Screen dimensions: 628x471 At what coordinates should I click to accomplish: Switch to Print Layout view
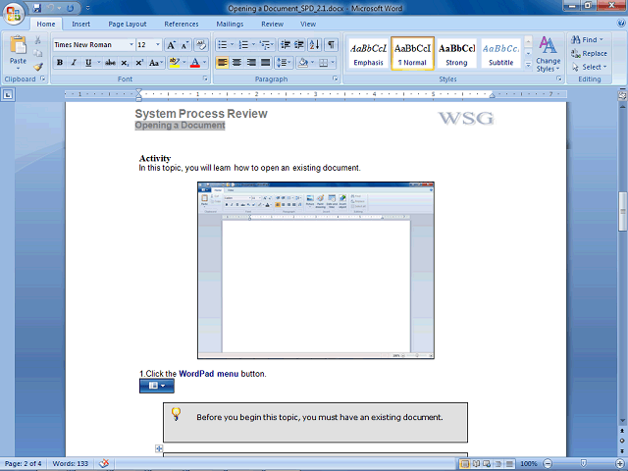464,464
